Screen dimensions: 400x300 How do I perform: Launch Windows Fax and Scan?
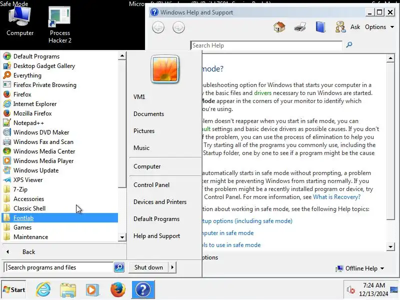(x=60, y=142)
